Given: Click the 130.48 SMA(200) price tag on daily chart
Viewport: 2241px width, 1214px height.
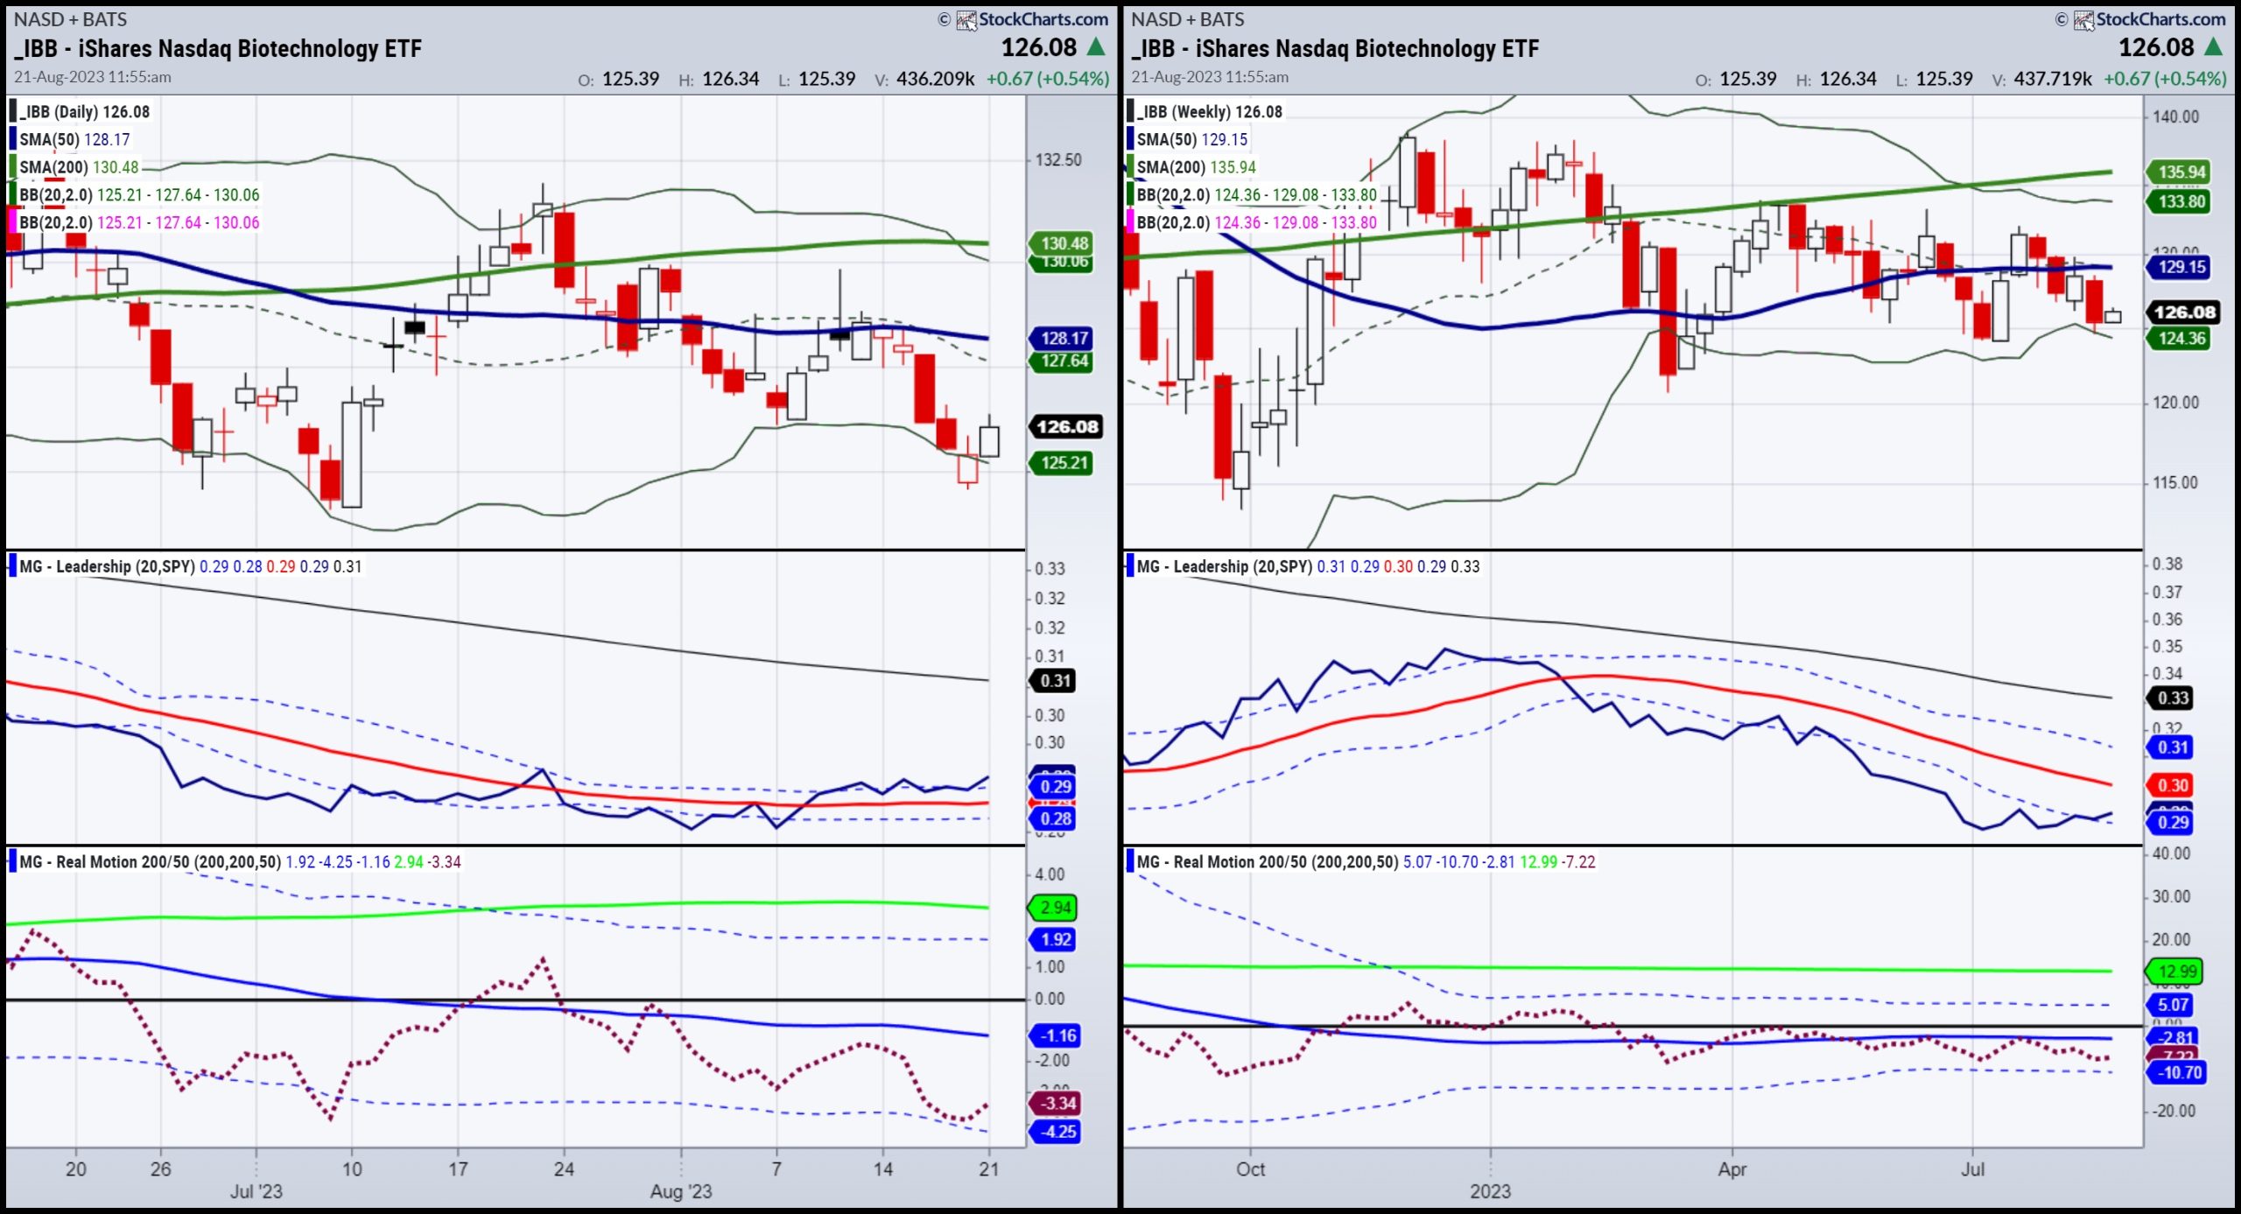Looking at the screenshot, I should (1063, 243).
